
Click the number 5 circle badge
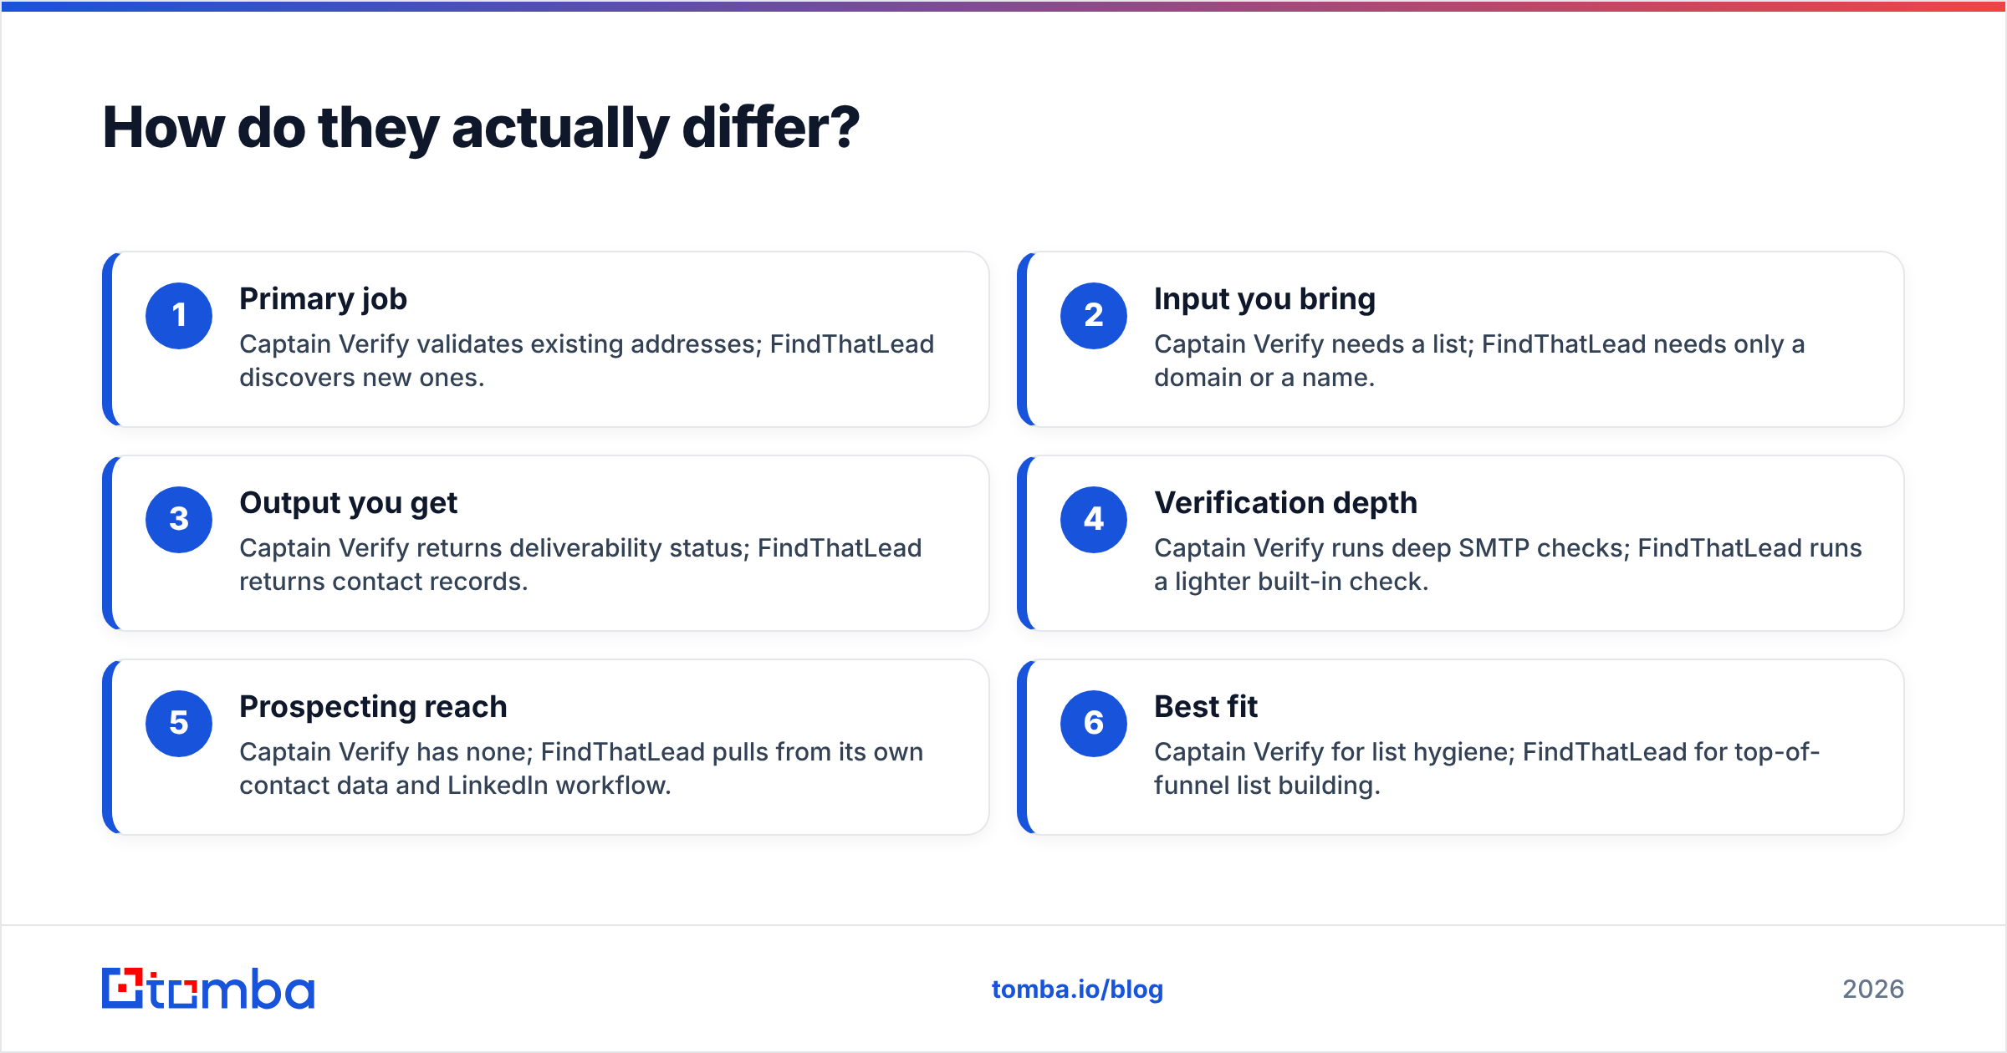pos(179,724)
